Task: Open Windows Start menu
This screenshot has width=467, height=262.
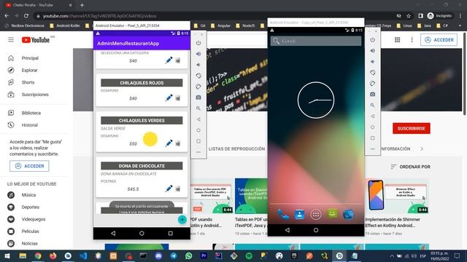Action: 7,255
